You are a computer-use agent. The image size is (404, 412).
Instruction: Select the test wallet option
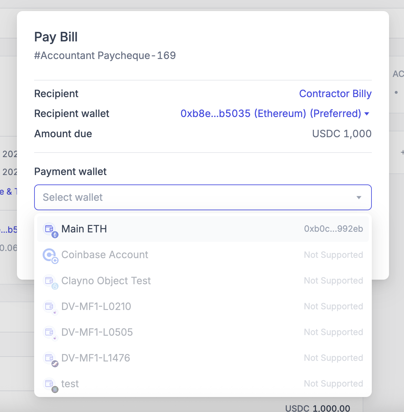pyautogui.click(x=70, y=384)
